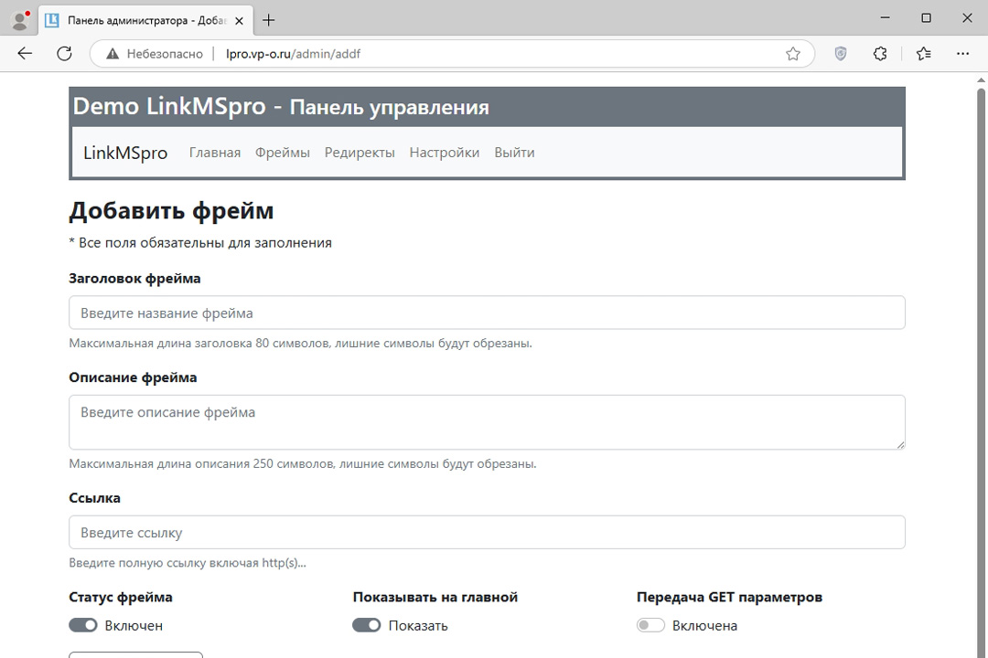
Task: Click the address bar URL
Action: [x=293, y=54]
